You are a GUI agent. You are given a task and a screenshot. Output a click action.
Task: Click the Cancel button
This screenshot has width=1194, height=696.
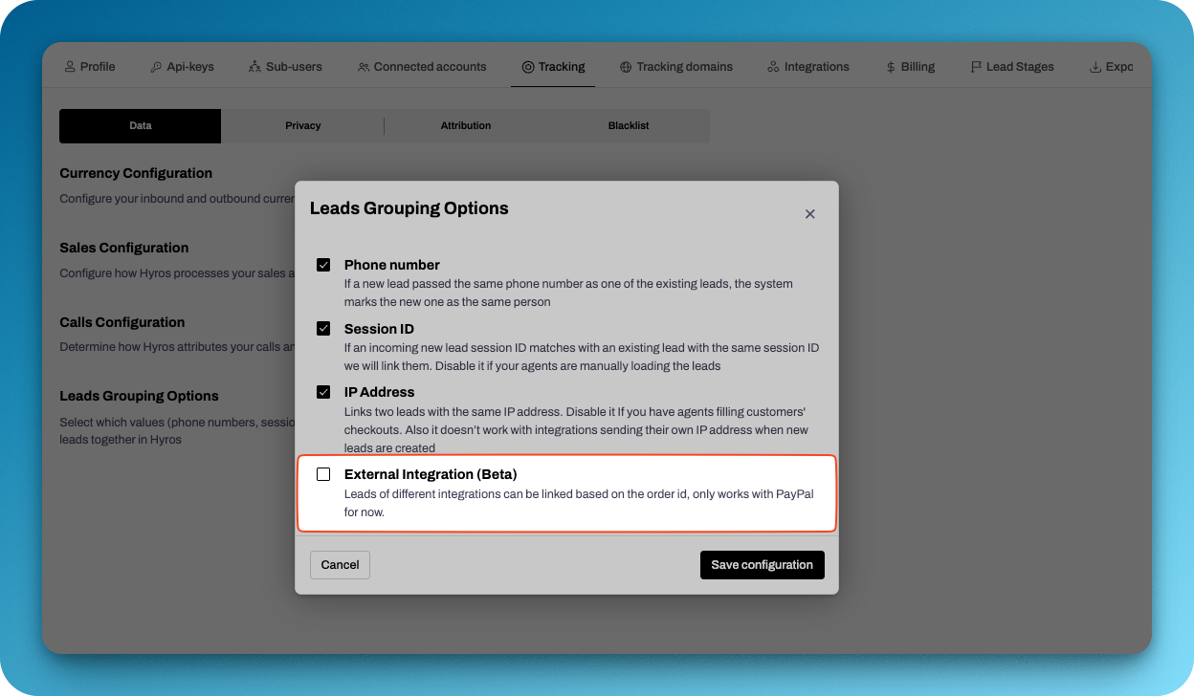(x=340, y=565)
